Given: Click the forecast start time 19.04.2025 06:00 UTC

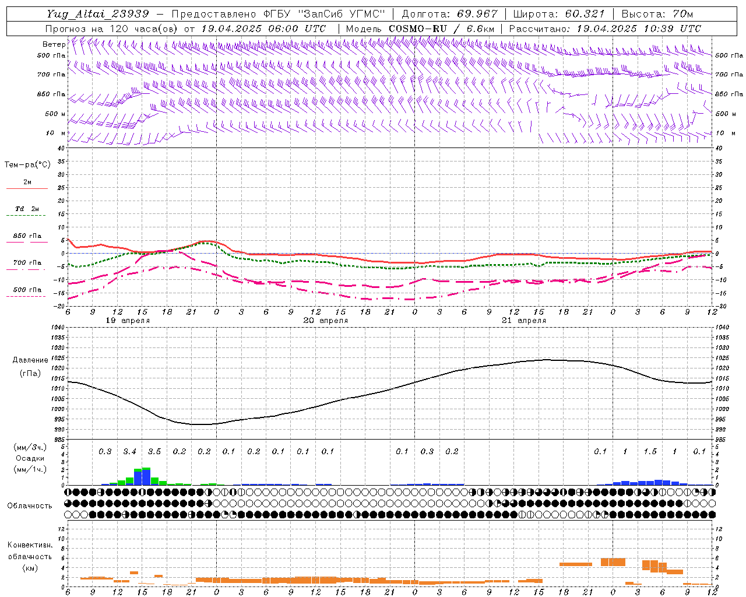Looking at the screenshot, I should [x=263, y=29].
